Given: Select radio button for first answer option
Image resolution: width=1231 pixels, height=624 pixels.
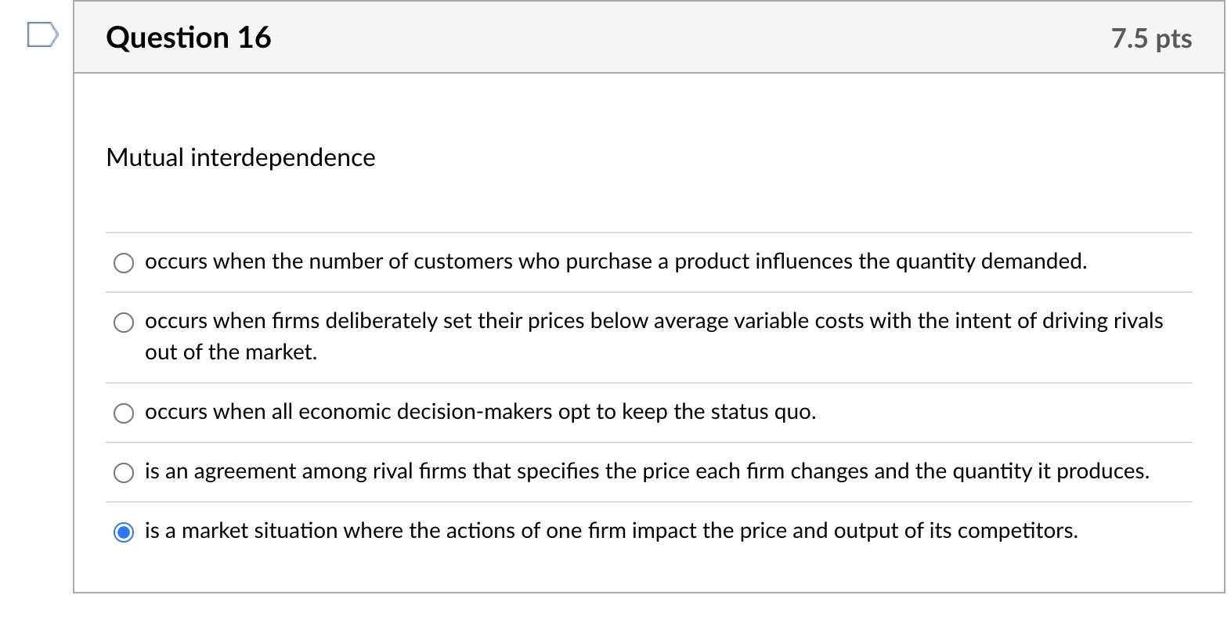Looking at the screenshot, I should pyautogui.click(x=123, y=262).
